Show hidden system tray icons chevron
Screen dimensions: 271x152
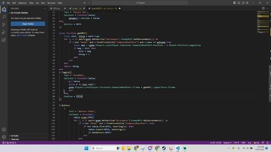pos(229,148)
